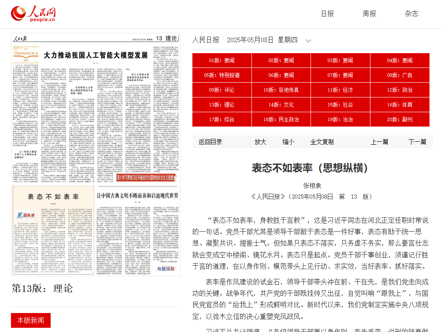
Task: Open 09版: 评论
Action: (222, 90)
